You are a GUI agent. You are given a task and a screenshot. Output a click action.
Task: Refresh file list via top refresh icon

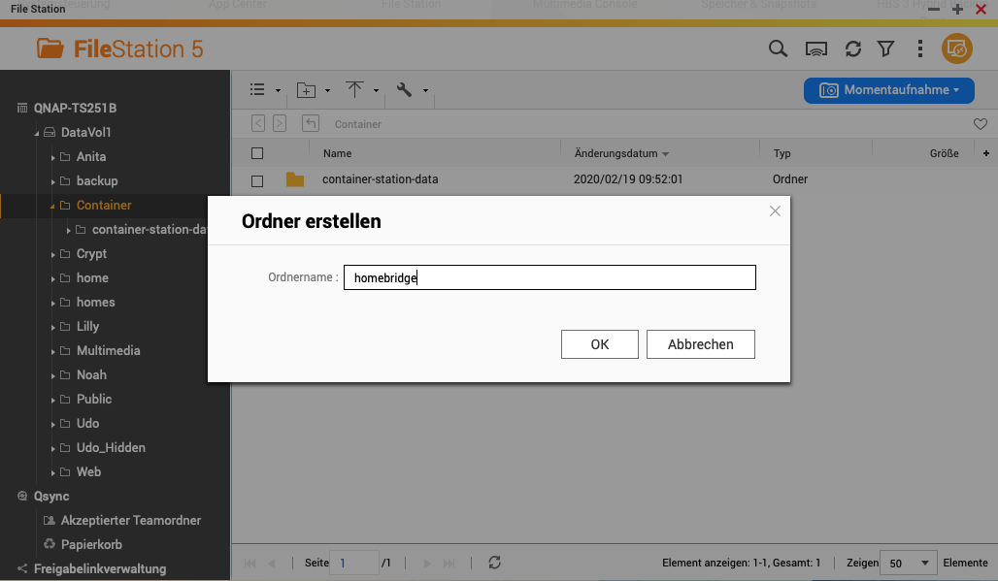click(x=853, y=48)
